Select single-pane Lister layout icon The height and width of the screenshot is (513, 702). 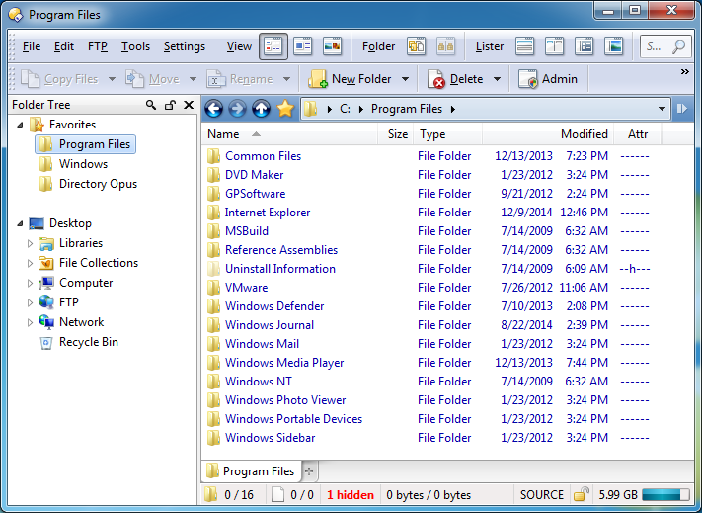(524, 46)
